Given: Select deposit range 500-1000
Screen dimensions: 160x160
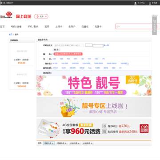Looking at the screenshot, I should [86, 64].
